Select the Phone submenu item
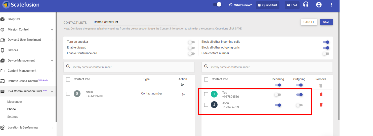 coord(12,109)
